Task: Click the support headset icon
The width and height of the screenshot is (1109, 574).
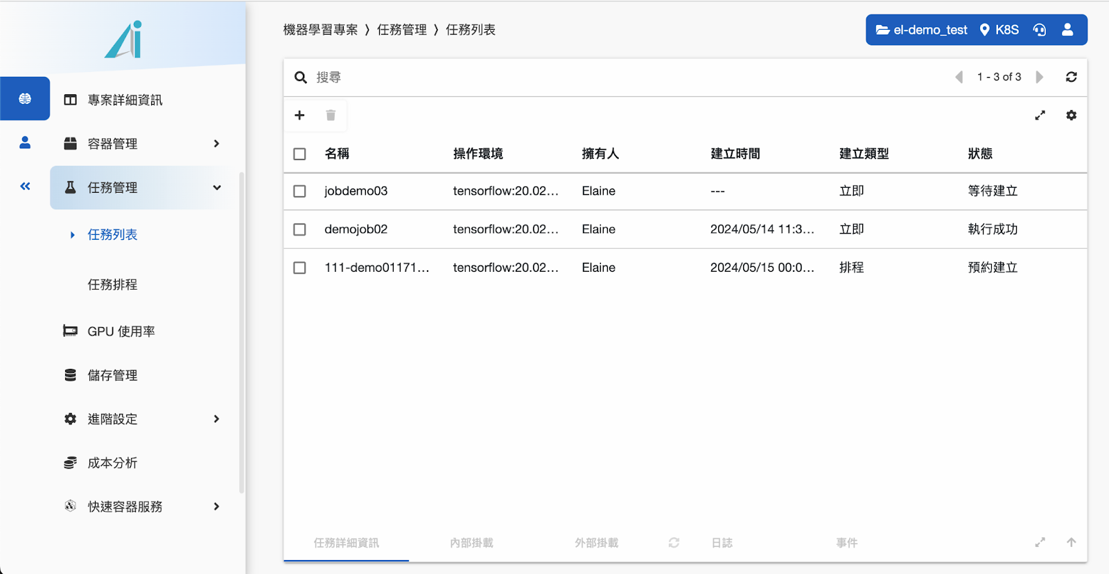Action: [1039, 30]
